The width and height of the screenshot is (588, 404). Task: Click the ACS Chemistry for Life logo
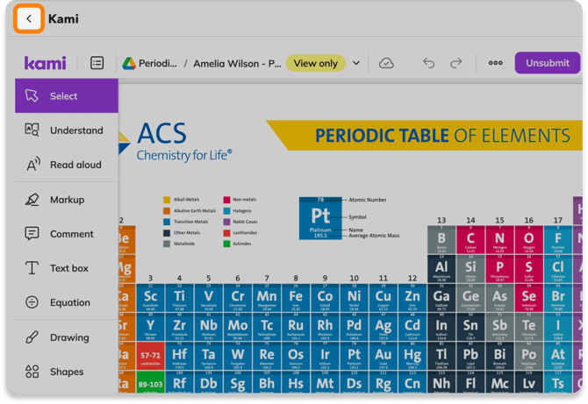176,142
